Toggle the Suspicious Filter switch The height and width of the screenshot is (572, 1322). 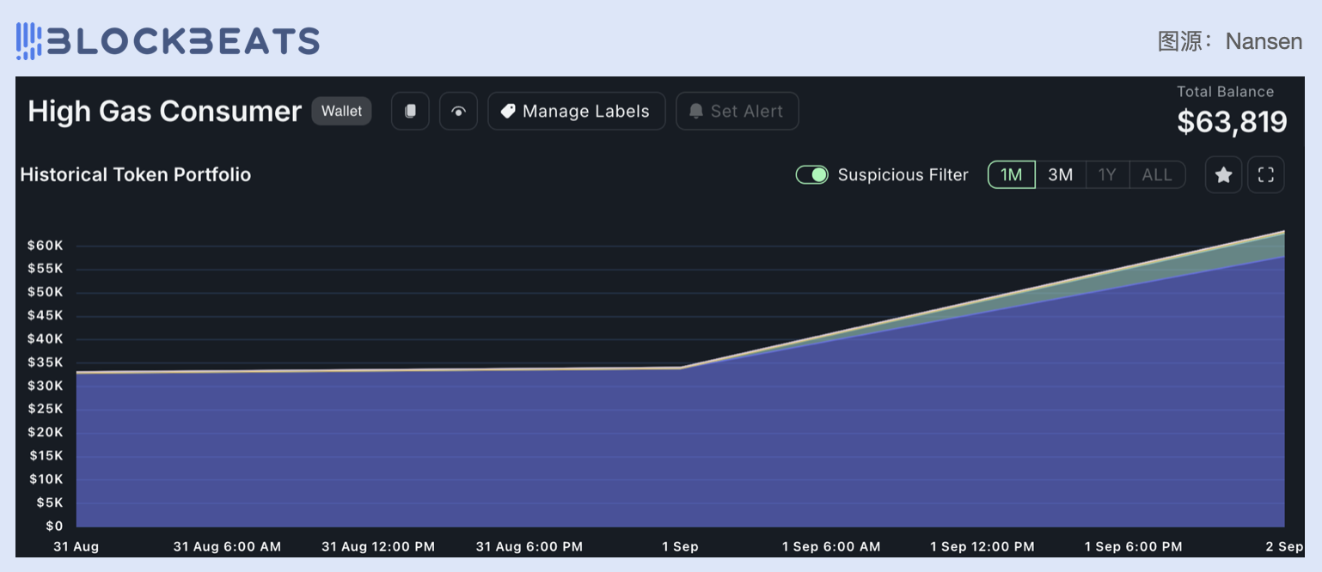(x=811, y=175)
